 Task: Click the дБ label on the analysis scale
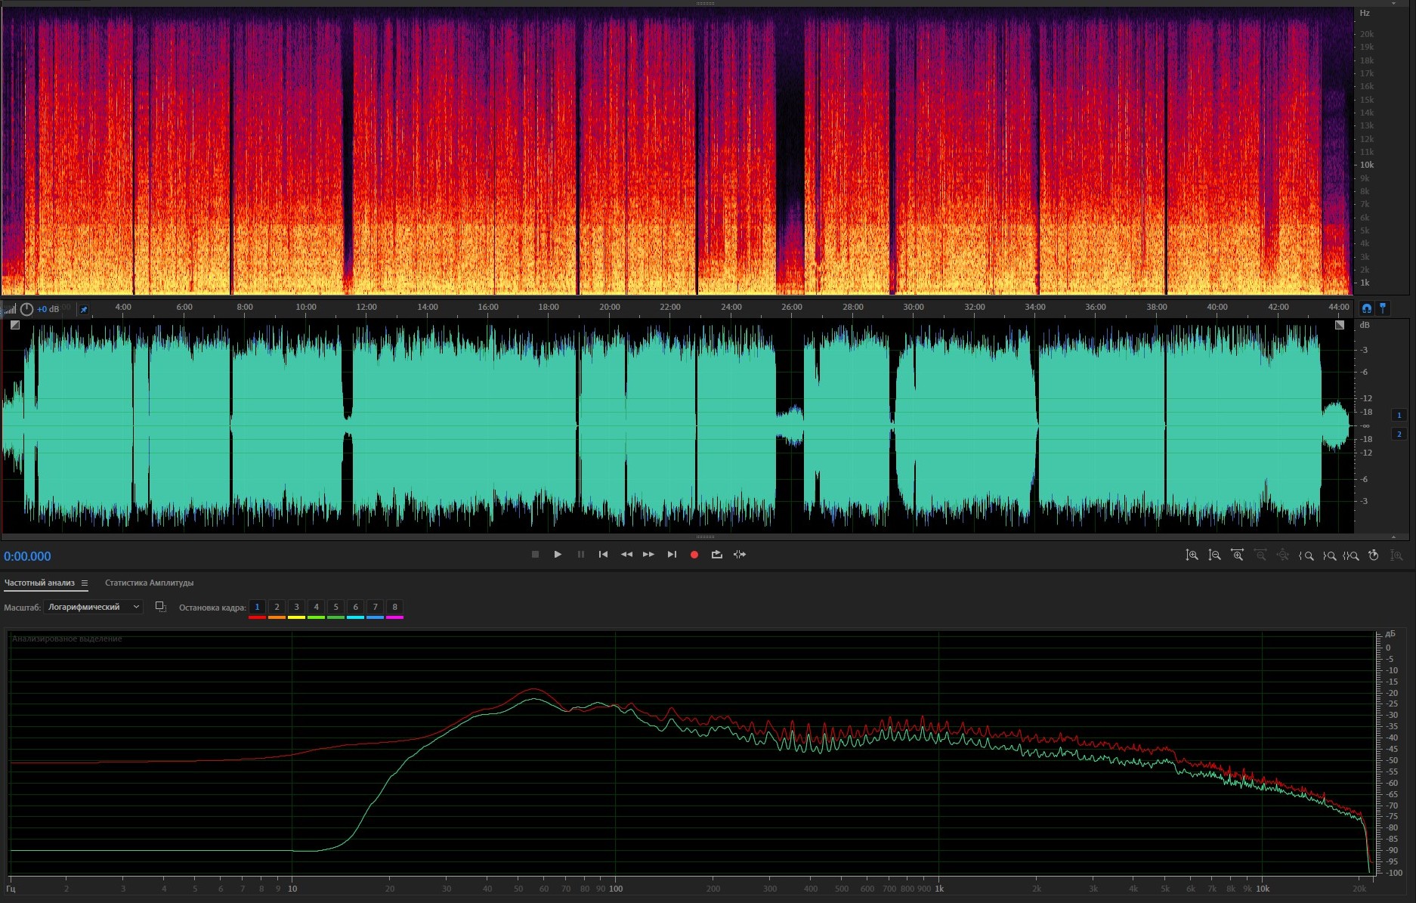pos(1390,634)
